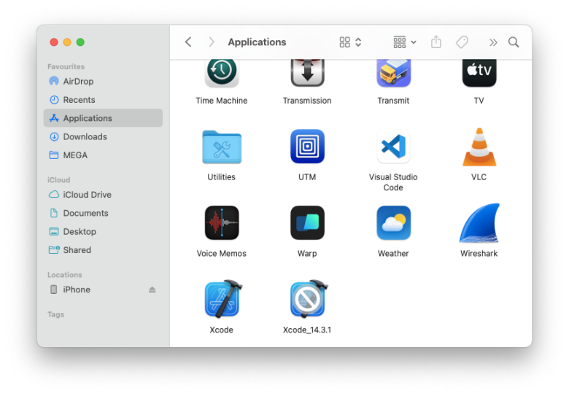The image size is (569, 396).
Task: Select the Apple TV app icon
Action: tap(479, 73)
